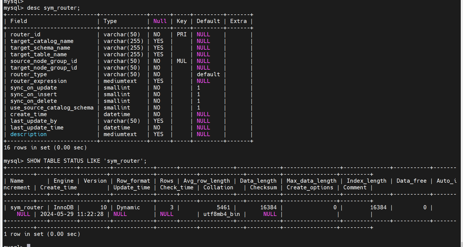The image size is (463, 247).
Task: Select the 'default' value of router_type
Action: point(208,75)
